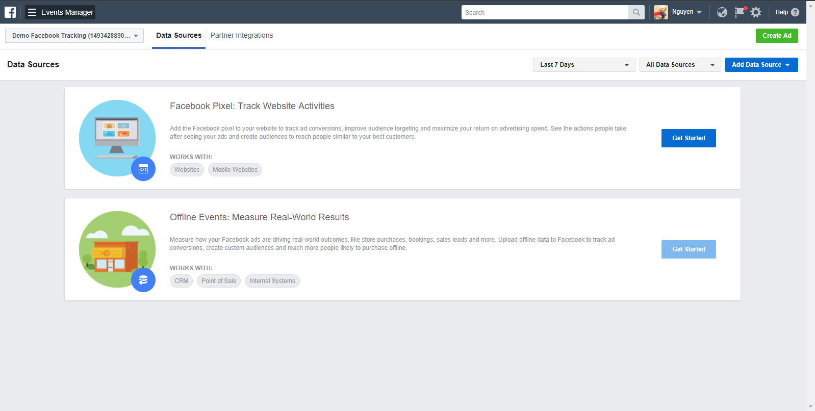
Task: Expand the All Data Sources filter
Action: pos(680,65)
